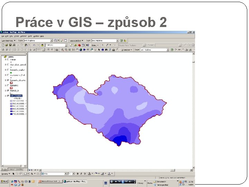249x187 pixels.
Task: Click the berounka red symbol swatch
Action: tap(11, 88)
